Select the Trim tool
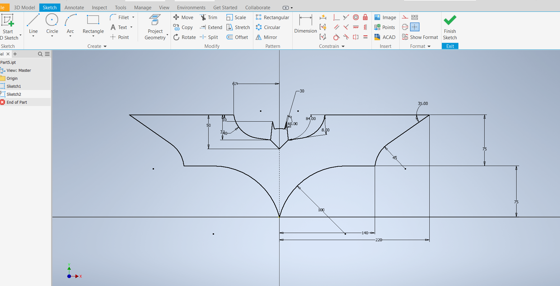Screen dimensions: 560x286 pos(209,18)
